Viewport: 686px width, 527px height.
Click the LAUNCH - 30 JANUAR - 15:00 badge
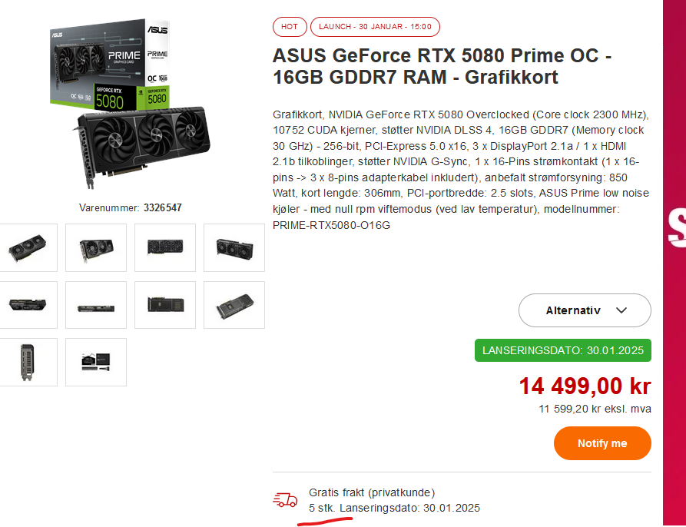pyautogui.click(x=375, y=27)
